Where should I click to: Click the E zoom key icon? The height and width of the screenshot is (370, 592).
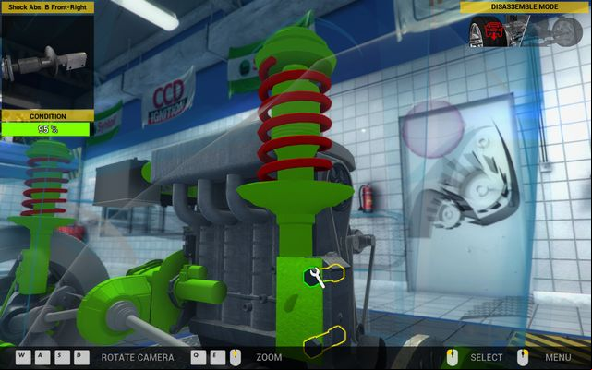point(218,357)
